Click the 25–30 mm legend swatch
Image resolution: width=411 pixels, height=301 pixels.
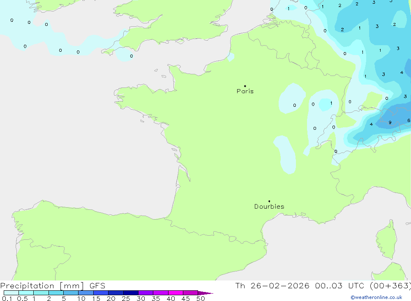click(x=131, y=293)
